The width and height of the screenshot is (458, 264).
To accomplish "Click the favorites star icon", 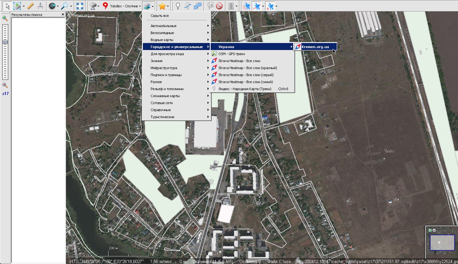I will pyautogui.click(x=162, y=6).
